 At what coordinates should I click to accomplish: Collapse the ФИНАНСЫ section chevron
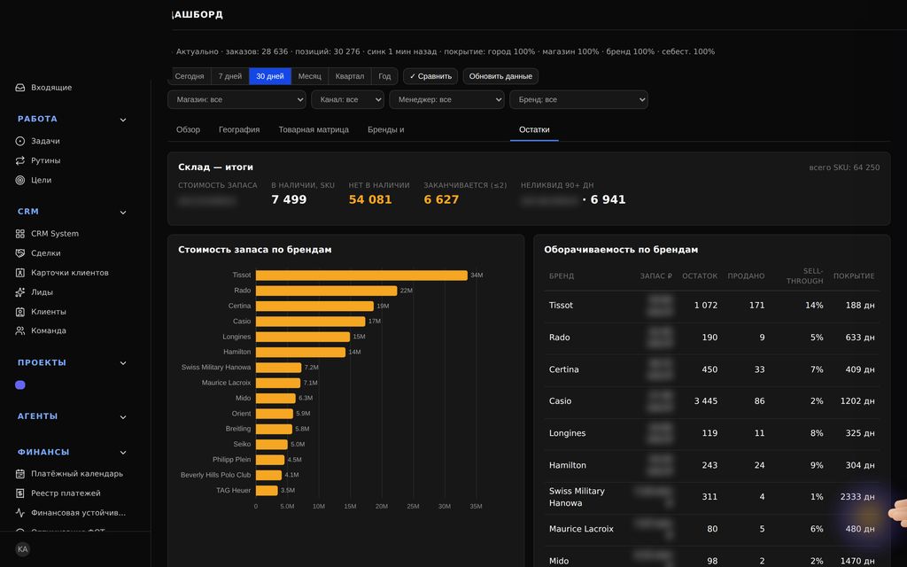point(123,453)
